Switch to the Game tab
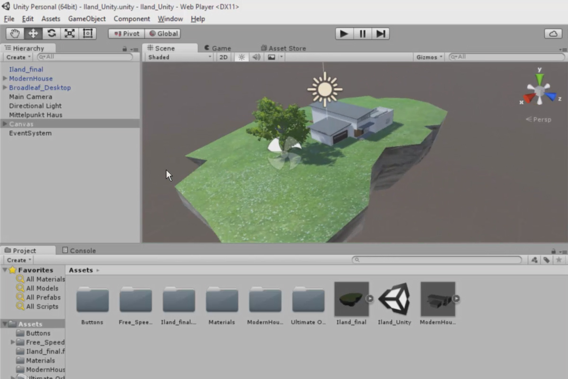This screenshot has width=568, height=379. [218, 48]
